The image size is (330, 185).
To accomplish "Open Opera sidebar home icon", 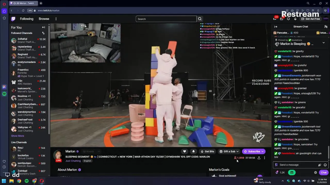I will pos(4,11).
